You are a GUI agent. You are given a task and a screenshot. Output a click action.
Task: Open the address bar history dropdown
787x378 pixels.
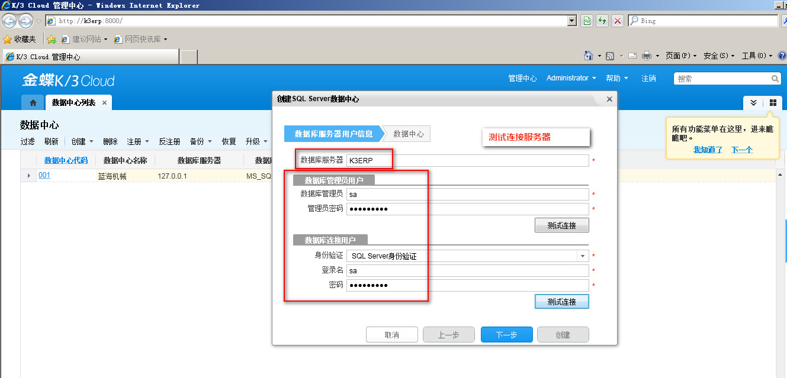pyautogui.click(x=571, y=21)
